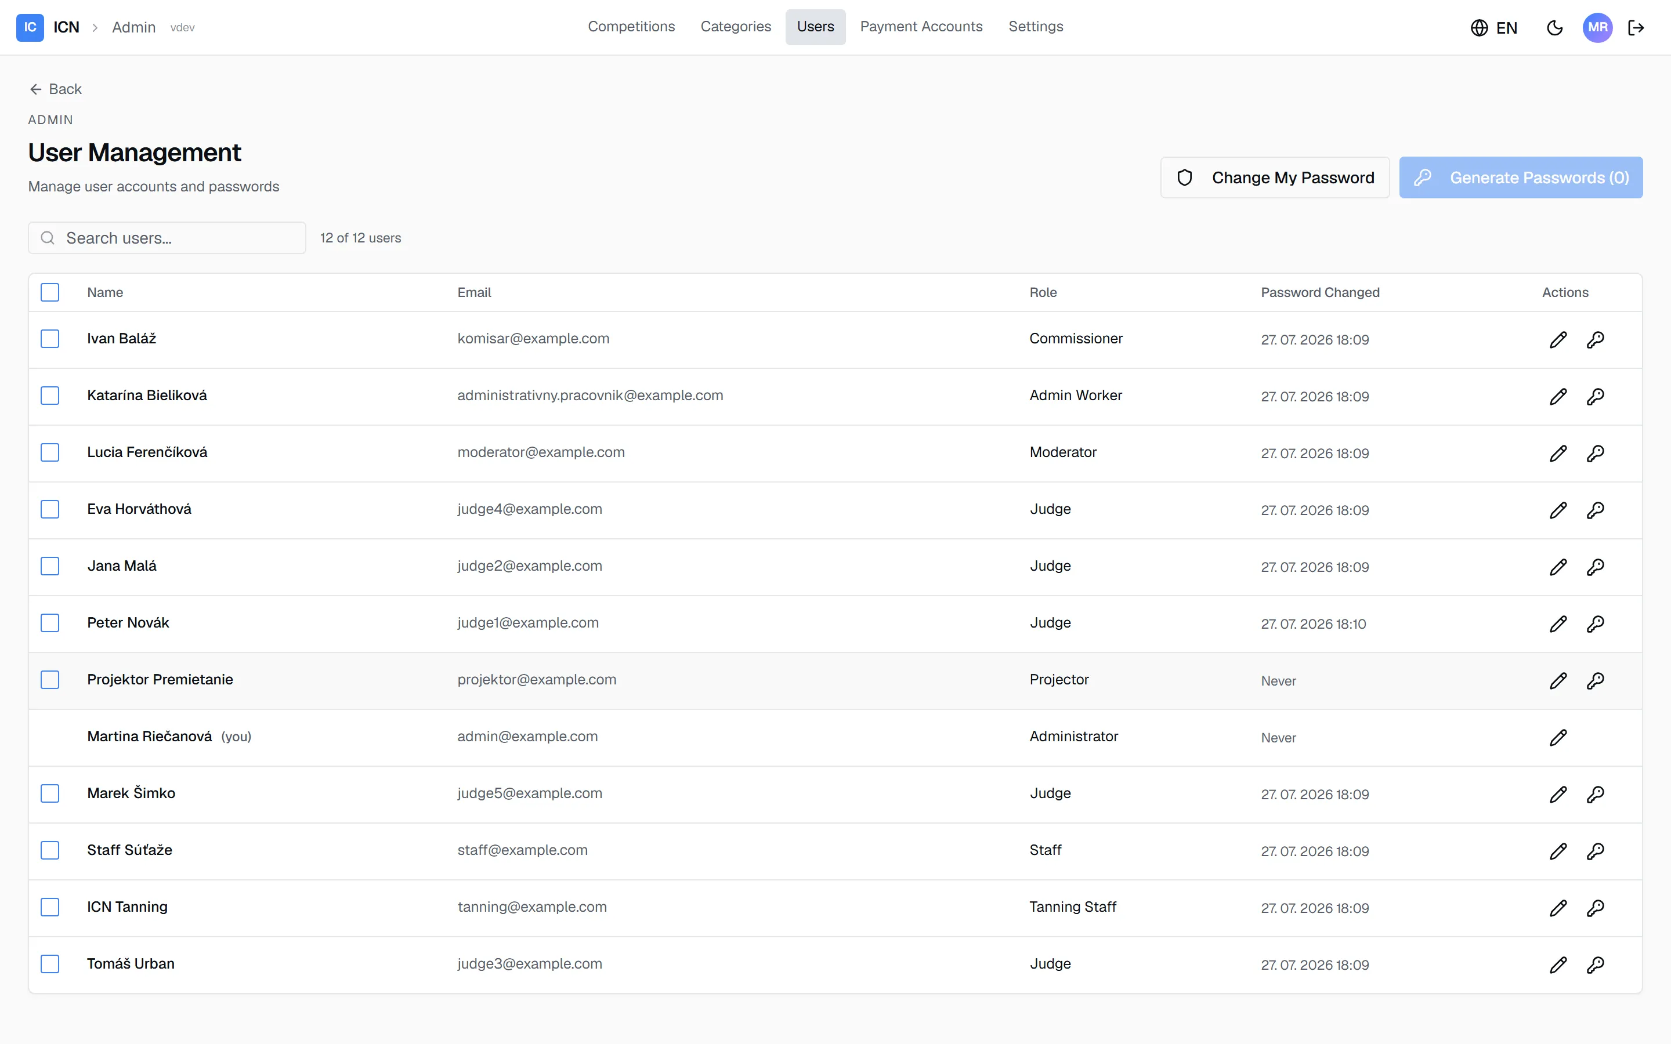Check Tomáš Urban's checkbox
Viewport: 1671px width, 1044px height.
(x=50, y=964)
